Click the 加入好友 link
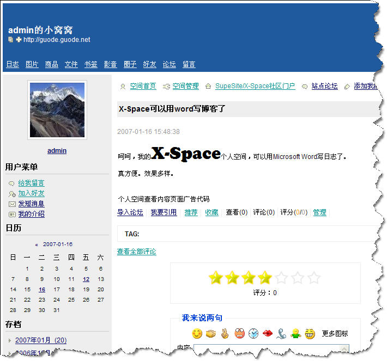The height and width of the screenshot is (361, 387). point(32,193)
